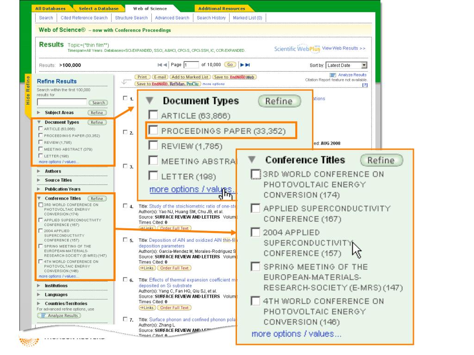474x355 pixels.
Task: Switch to the All Databases tab
Action: [50, 8]
